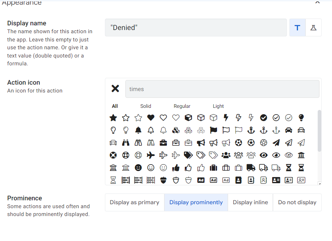Collapse the Appearance section
The width and height of the screenshot is (332, 241).
(x=317, y=2)
